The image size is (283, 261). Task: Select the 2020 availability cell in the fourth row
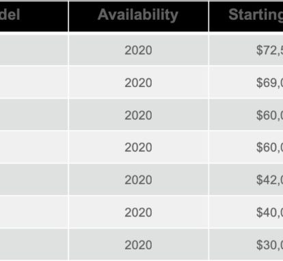(138, 147)
